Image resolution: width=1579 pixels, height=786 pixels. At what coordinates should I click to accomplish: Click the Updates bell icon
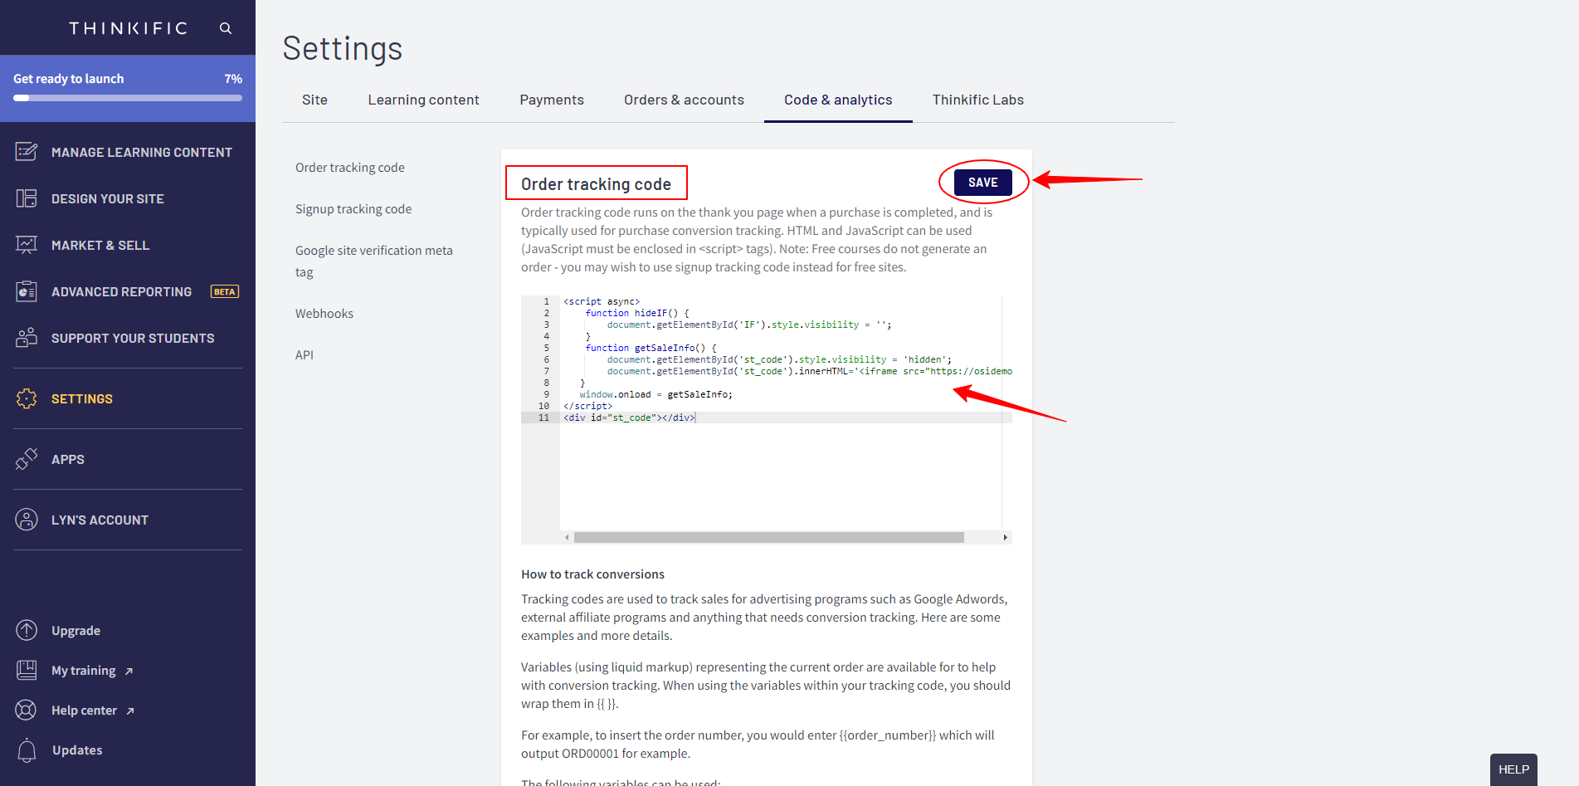coord(27,749)
